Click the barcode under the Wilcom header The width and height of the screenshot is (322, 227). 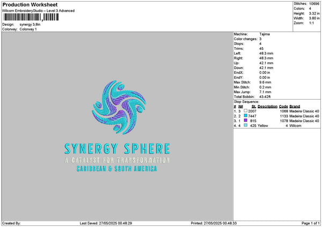[x=31, y=17]
